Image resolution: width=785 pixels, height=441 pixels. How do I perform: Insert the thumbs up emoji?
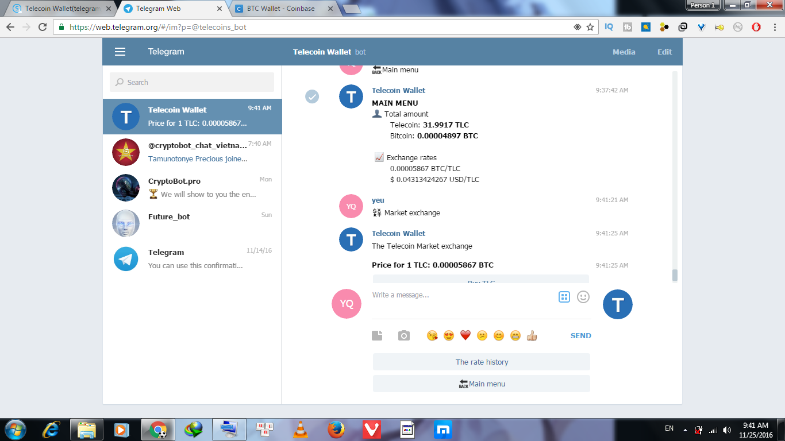click(532, 335)
